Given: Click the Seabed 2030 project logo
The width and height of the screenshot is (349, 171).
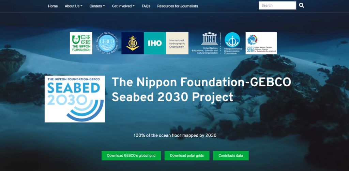Looking at the screenshot, I should [x=75, y=99].
